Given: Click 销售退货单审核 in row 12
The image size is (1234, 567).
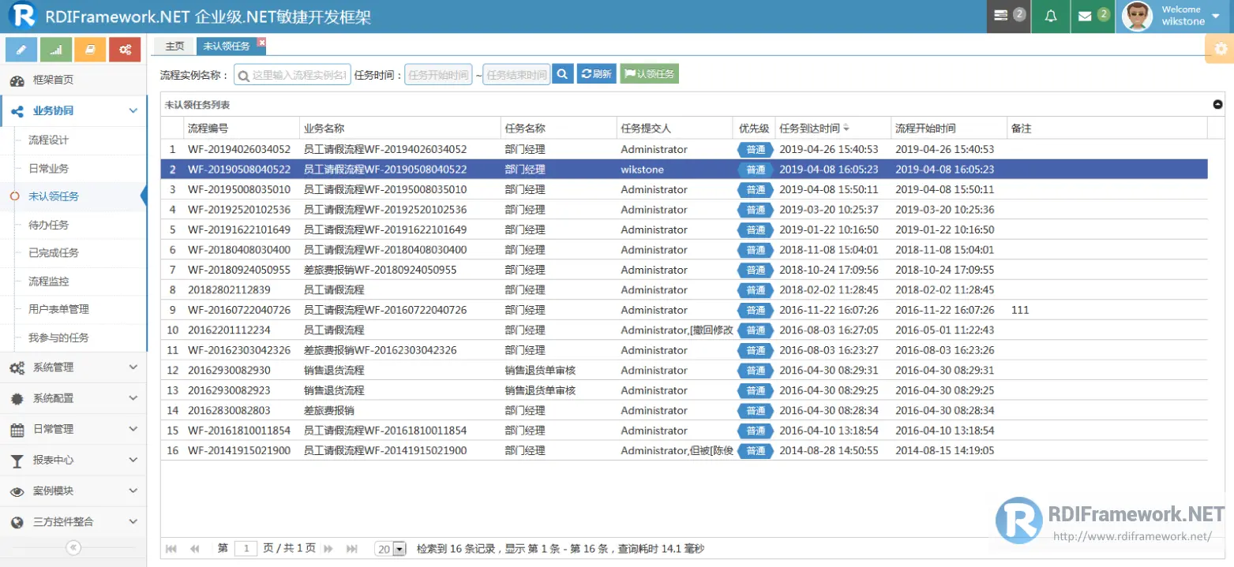Looking at the screenshot, I should click(x=540, y=371).
